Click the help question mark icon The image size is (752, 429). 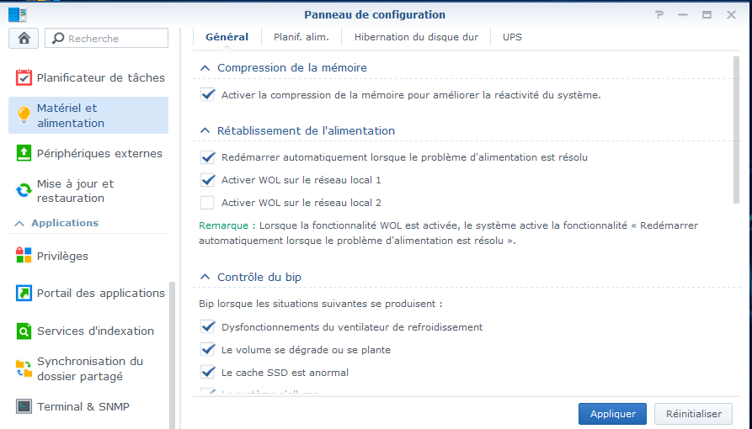pyautogui.click(x=659, y=15)
